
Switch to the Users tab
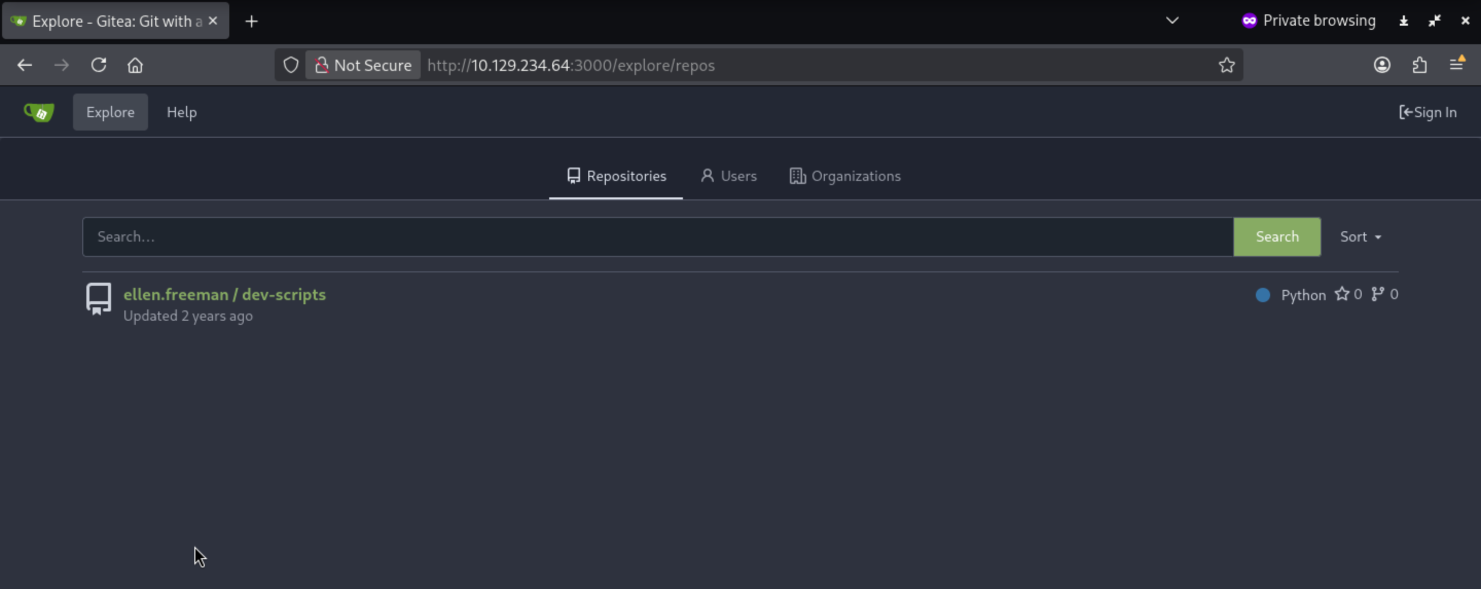click(729, 176)
